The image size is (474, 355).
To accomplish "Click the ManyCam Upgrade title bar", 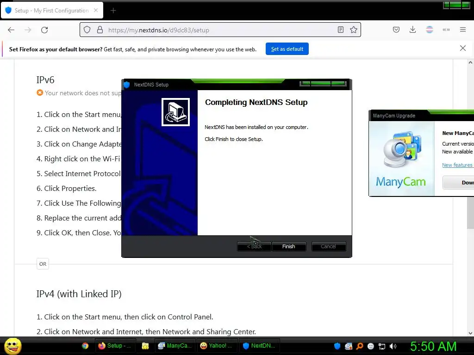I will pyautogui.click(x=421, y=116).
